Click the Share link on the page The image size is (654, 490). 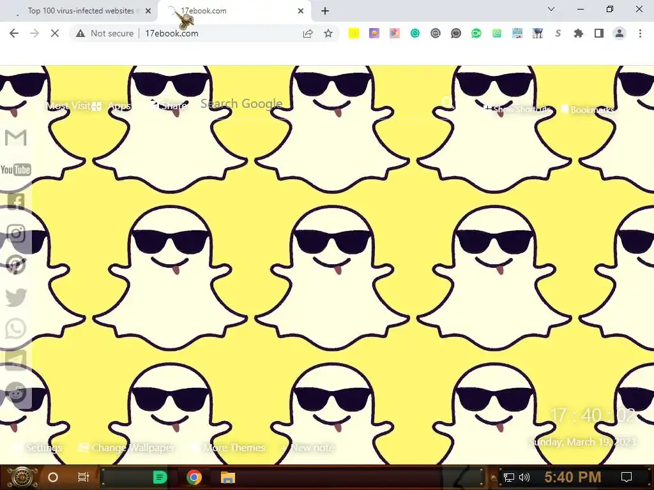[x=169, y=105]
